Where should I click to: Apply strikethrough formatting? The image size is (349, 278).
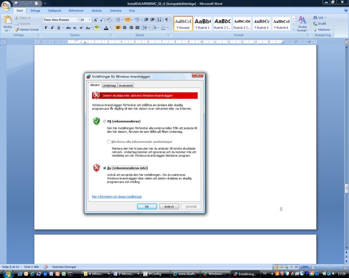69,28
